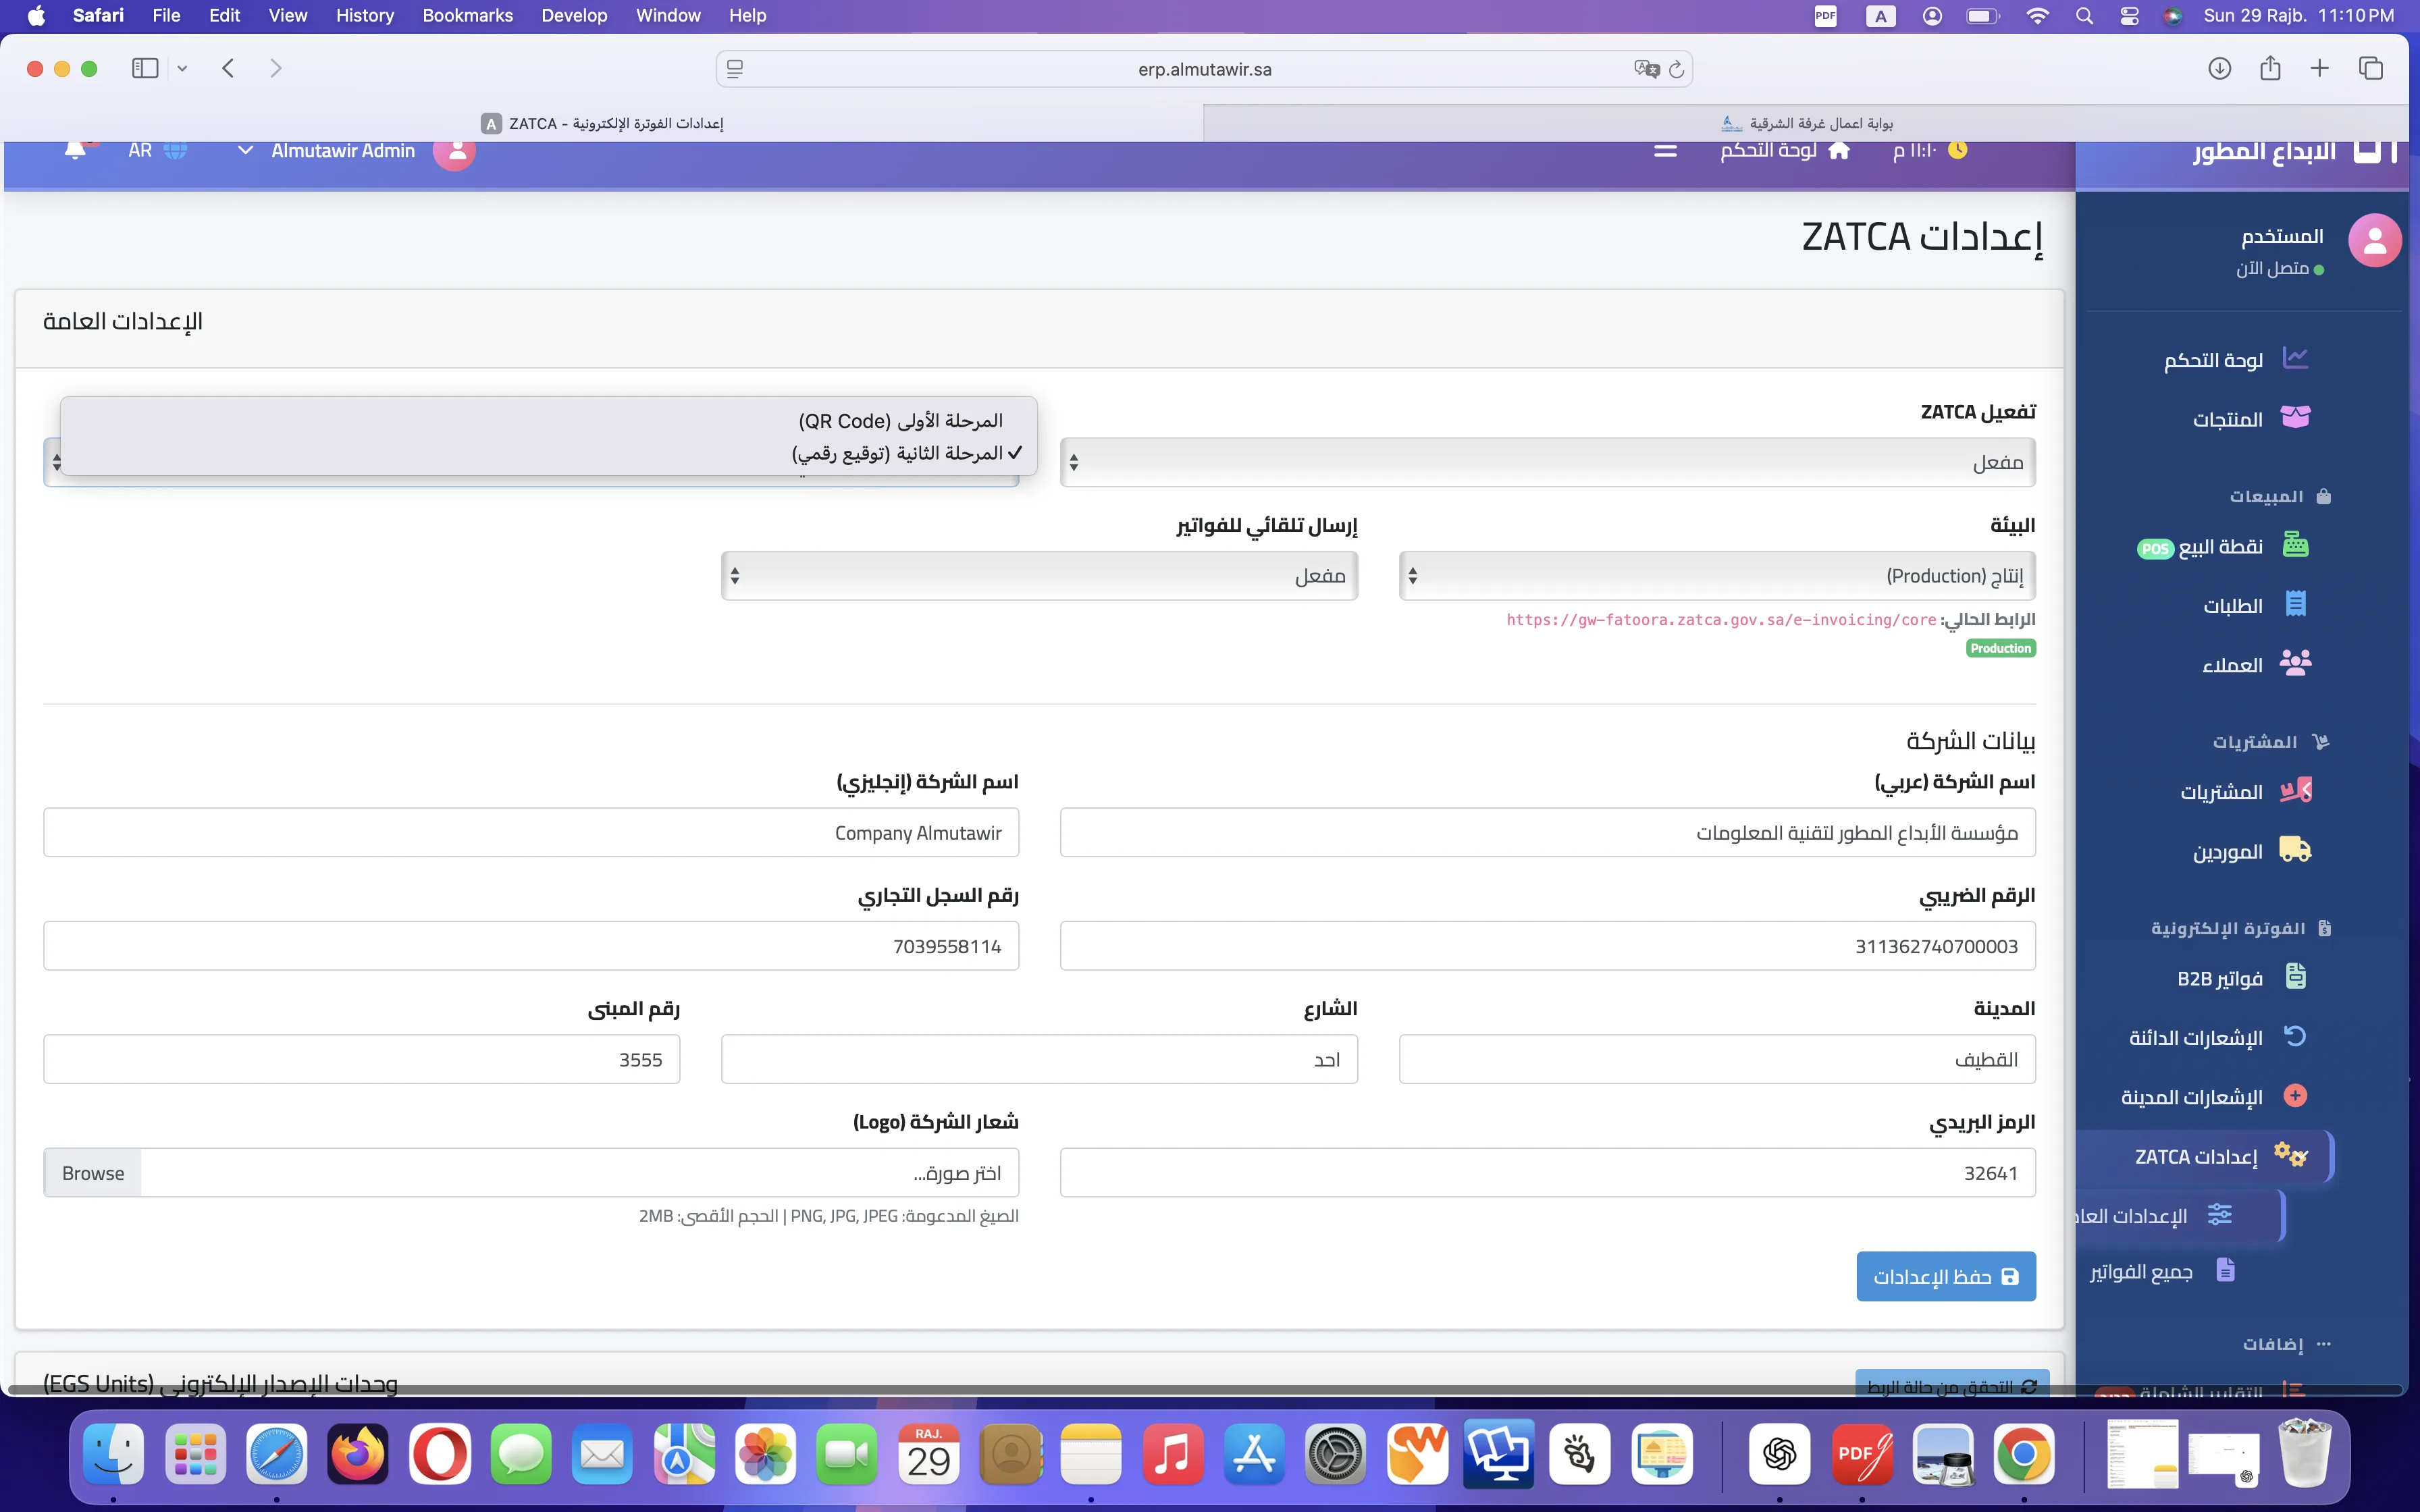2420x1512 pixels.
Task: Click Safari sidebar toggle icon
Action: click(145, 68)
